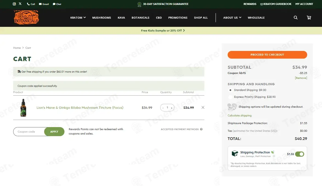Click Calculate shipping link
Viewport: 322px width, 186px height.
coord(239,115)
